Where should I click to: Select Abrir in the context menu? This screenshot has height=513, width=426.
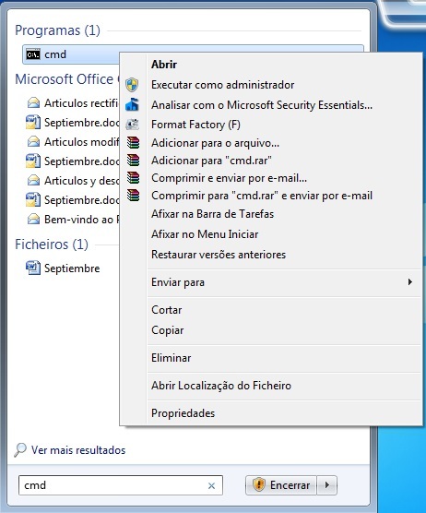coord(164,65)
